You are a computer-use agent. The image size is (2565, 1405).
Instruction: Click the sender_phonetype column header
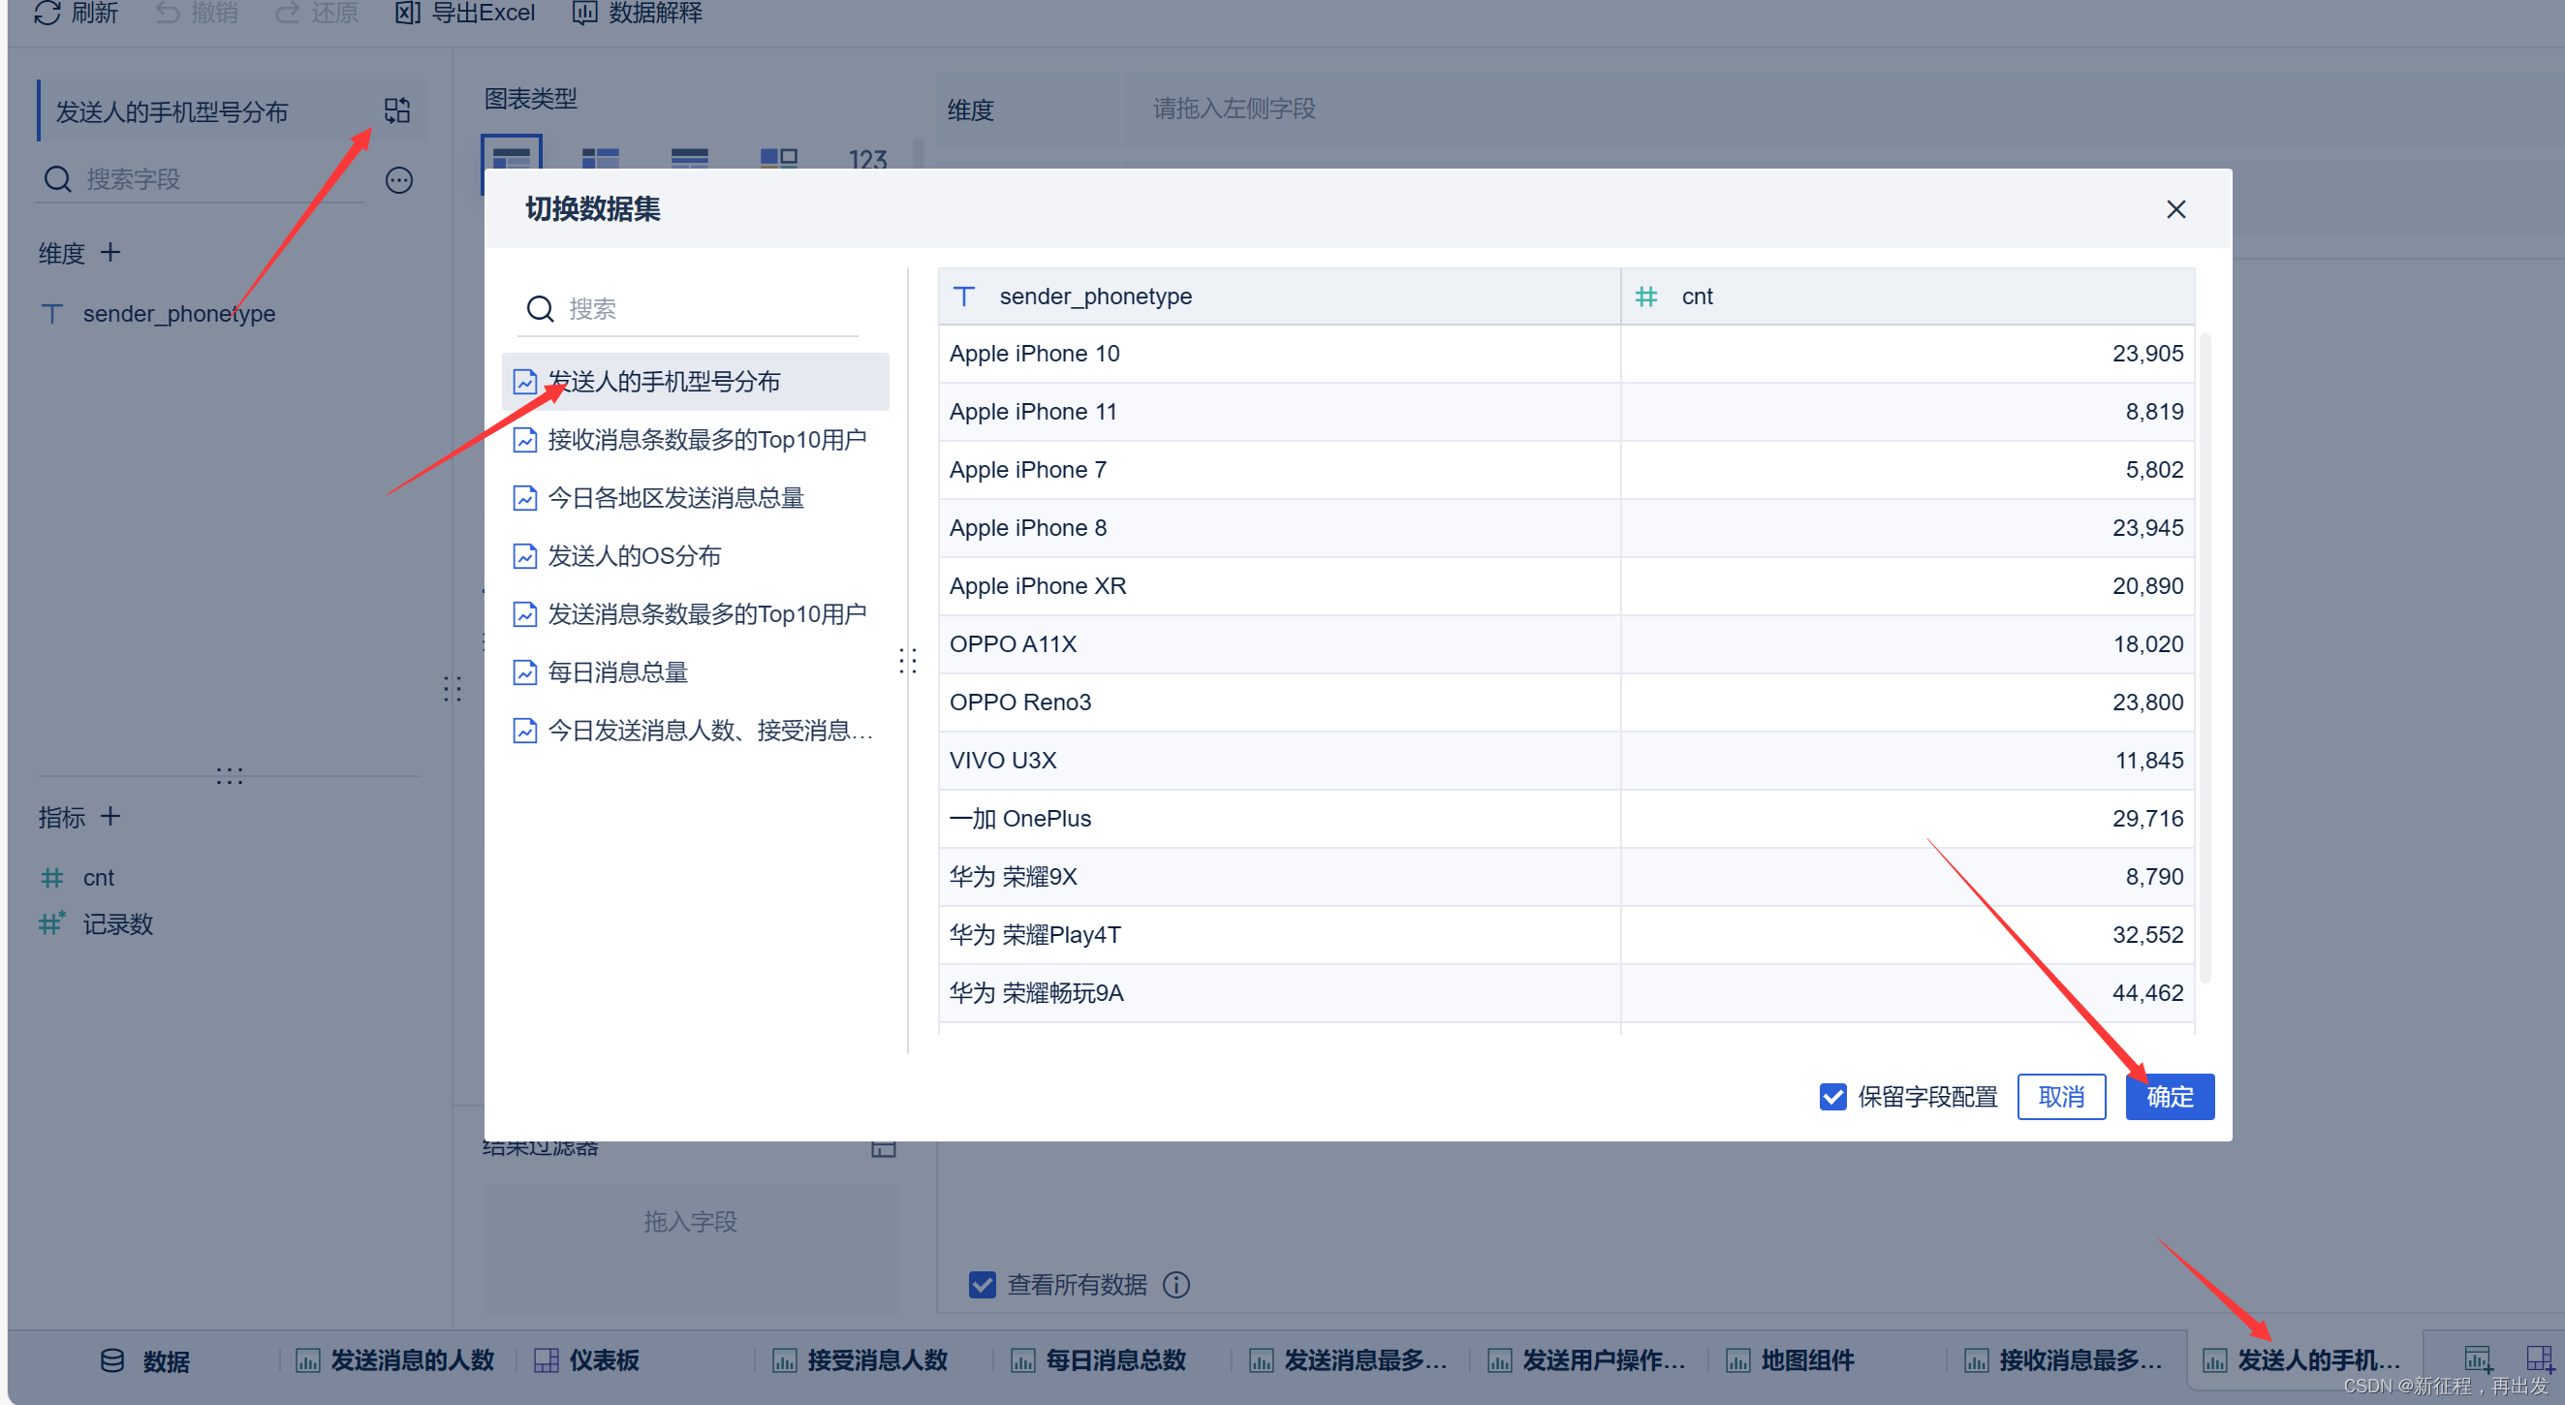click(1279, 297)
